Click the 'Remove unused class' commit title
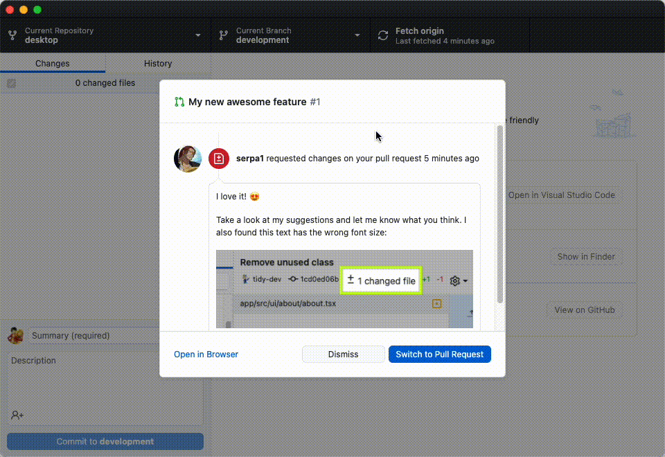The height and width of the screenshot is (457, 665). click(287, 262)
